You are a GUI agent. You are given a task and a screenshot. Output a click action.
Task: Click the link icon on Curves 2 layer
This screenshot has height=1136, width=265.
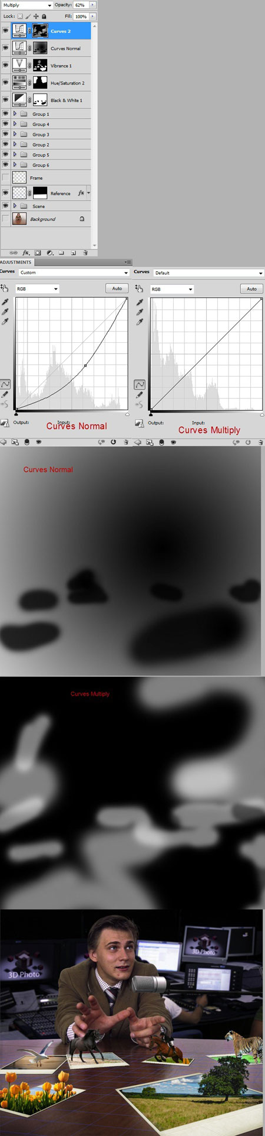point(29,31)
